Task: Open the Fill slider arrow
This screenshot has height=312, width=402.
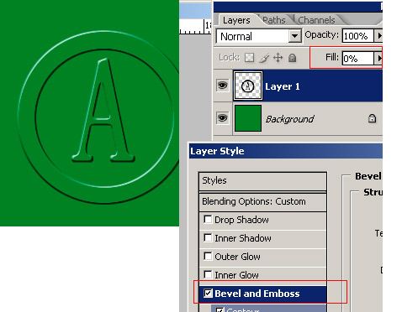Action: click(x=378, y=58)
